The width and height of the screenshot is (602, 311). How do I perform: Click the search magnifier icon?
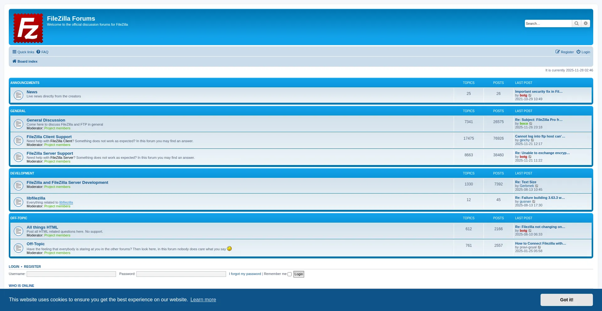pyautogui.click(x=576, y=23)
